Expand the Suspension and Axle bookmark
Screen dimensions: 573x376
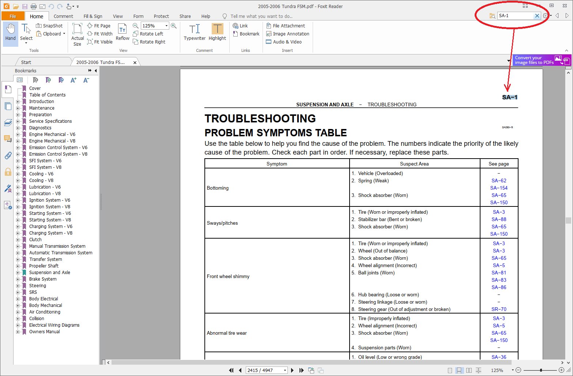click(18, 273)
